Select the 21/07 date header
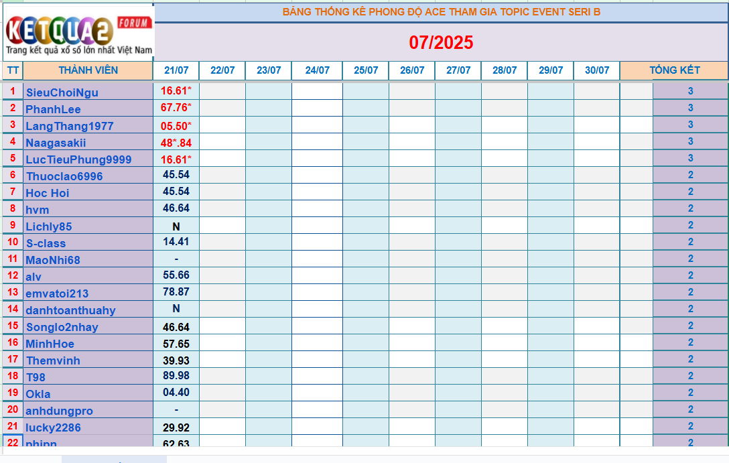This screenshot has height=463, width=729. pos(176,70)
